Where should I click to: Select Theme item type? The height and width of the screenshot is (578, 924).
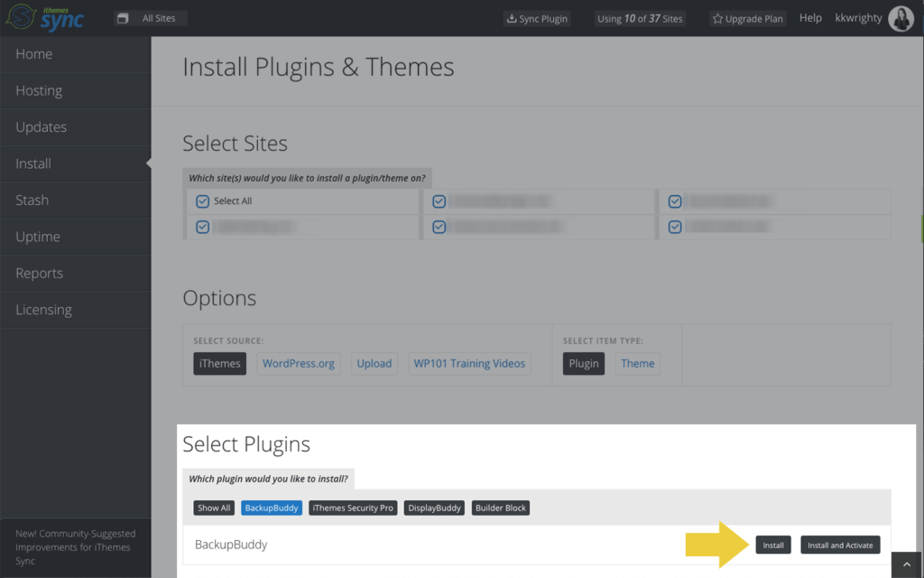(638, 364)
